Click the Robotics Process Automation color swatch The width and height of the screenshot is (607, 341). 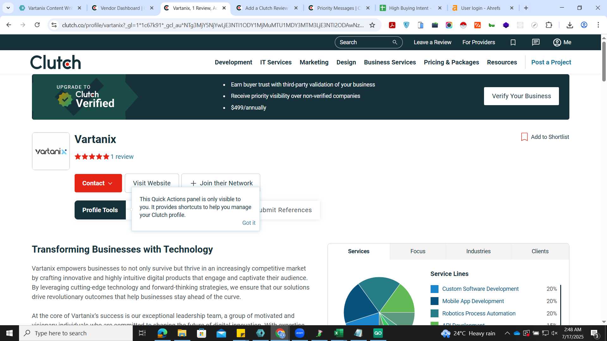point(434,314)
